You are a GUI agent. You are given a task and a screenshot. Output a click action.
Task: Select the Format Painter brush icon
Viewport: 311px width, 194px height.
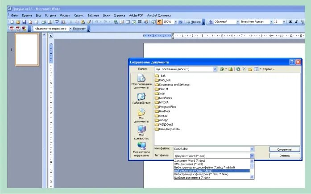tap(89, 22)
